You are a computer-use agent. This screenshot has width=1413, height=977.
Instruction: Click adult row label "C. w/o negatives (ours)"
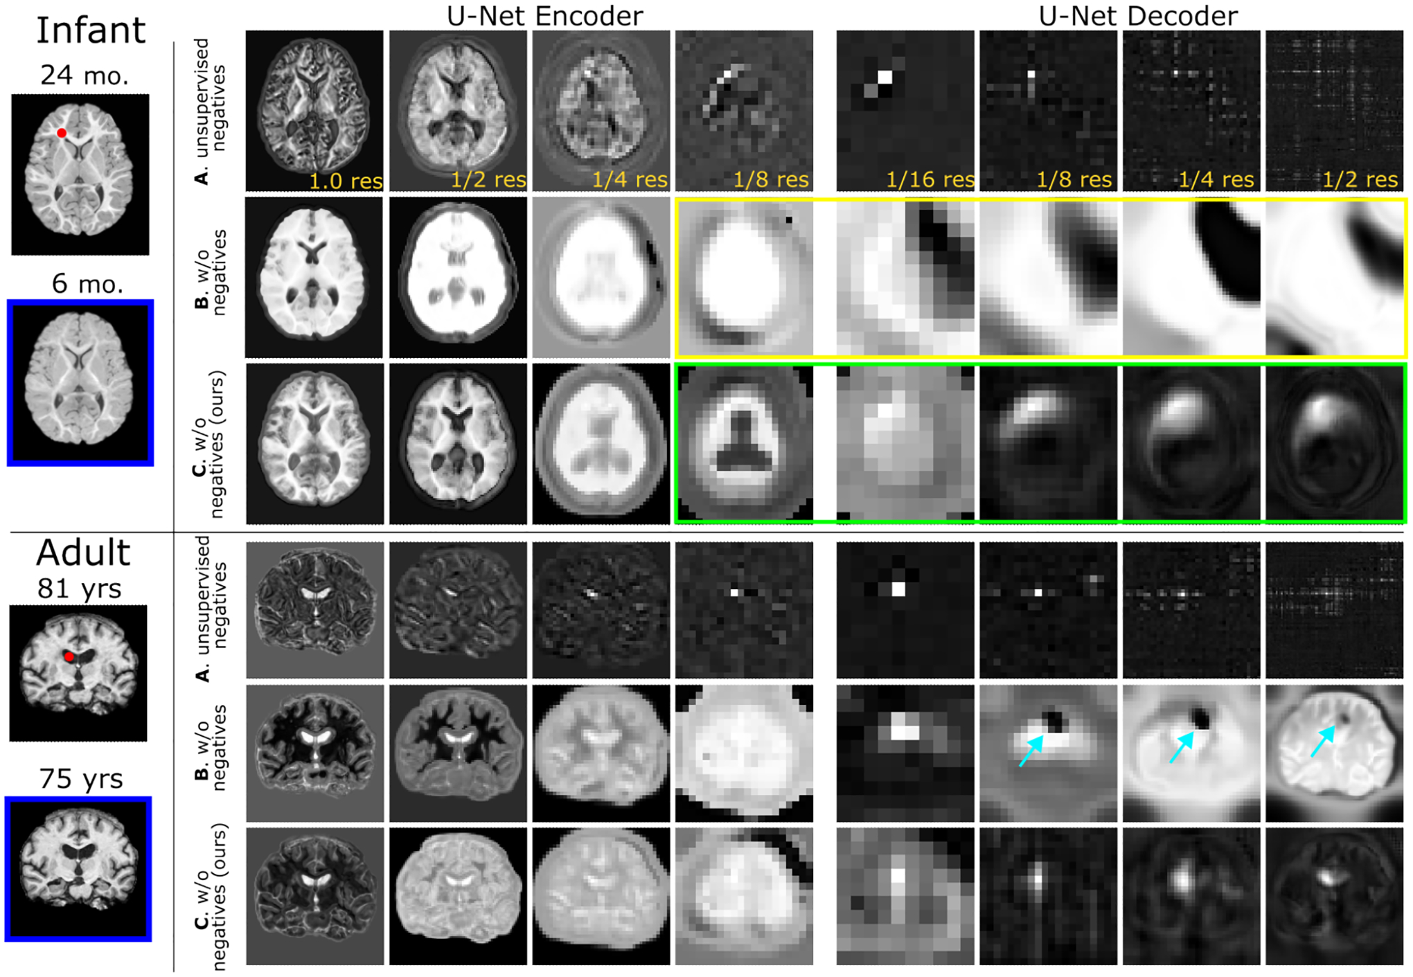coord(210,897)
